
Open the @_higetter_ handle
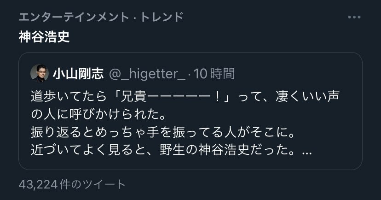(147, 74)
